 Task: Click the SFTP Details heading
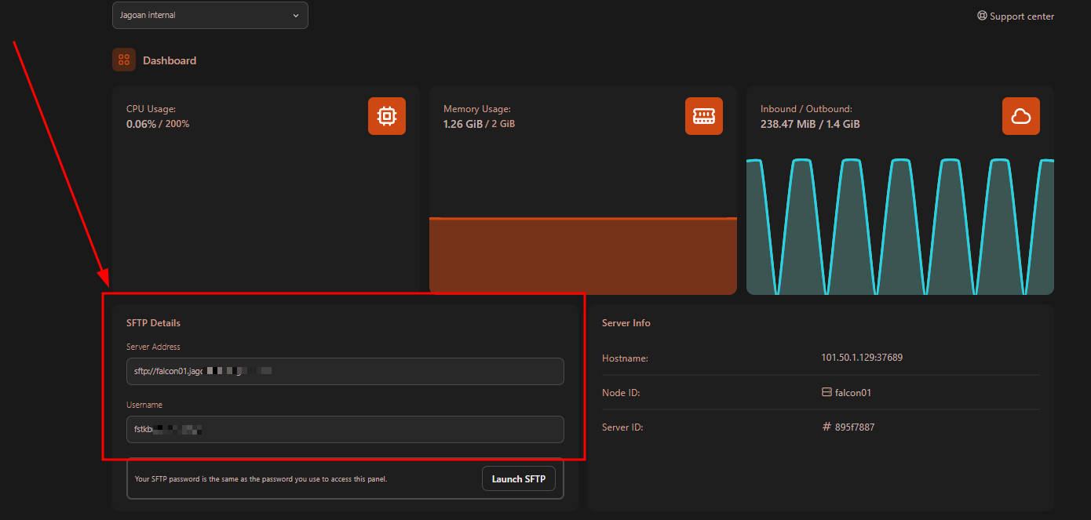154,323
